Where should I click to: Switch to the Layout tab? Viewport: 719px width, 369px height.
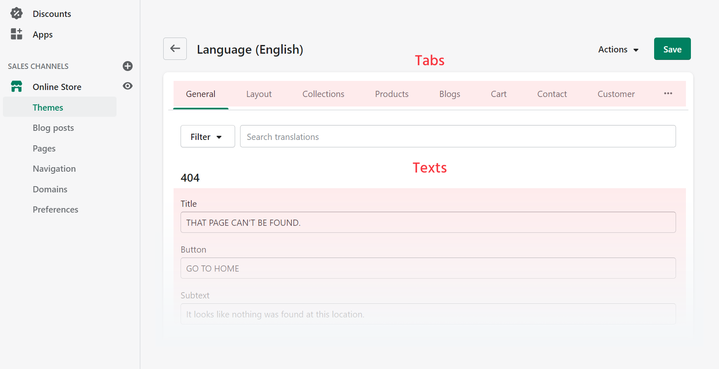coord(259,94)
